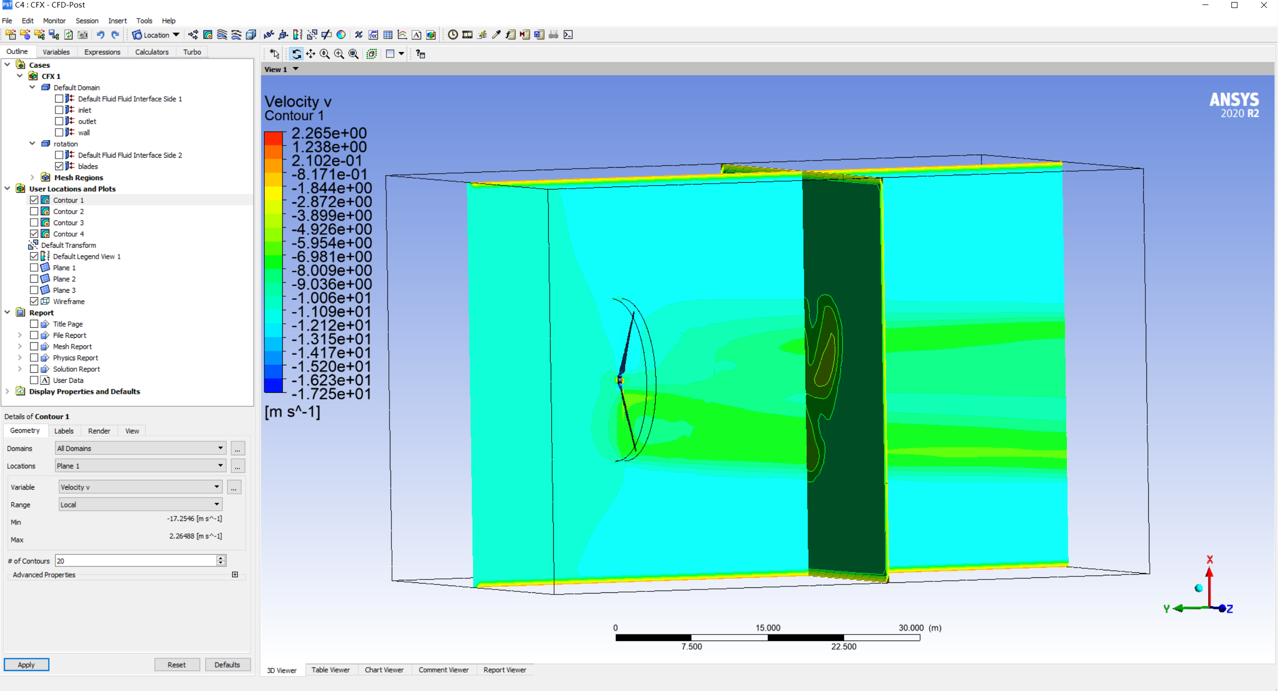Viewport: 1278px width, 691px height.
Task: Open the Variable dropdown showing Velocity v
Action: (140, 487)
